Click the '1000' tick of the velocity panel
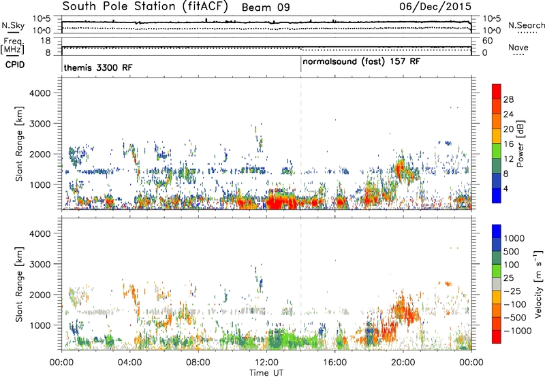 point(40,325)
